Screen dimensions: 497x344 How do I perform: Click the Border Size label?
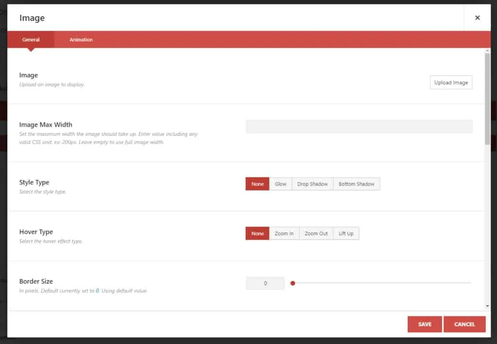(x=36, y=281)
